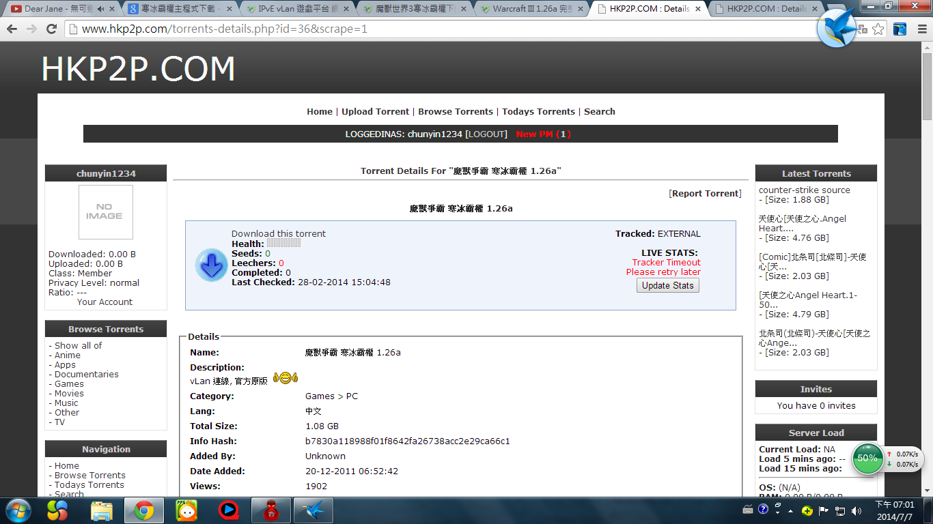Viewport: 933px width, 524px height.
Task: Launch the PPS app from taskbar
Action: pos(186,510)
